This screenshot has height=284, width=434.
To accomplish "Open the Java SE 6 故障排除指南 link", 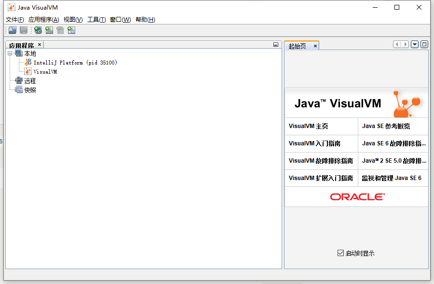I will [394, 143].
